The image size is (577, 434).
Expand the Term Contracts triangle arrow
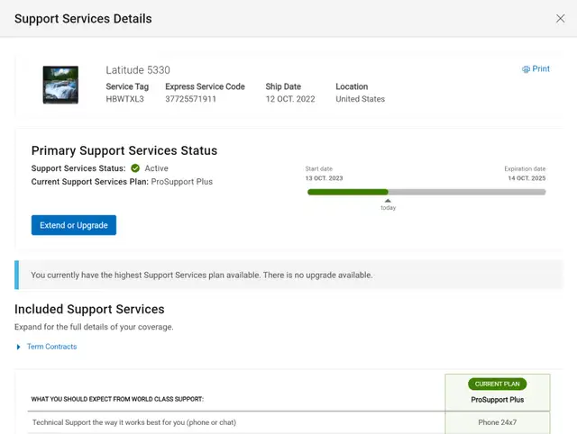(x=18, y=347)
